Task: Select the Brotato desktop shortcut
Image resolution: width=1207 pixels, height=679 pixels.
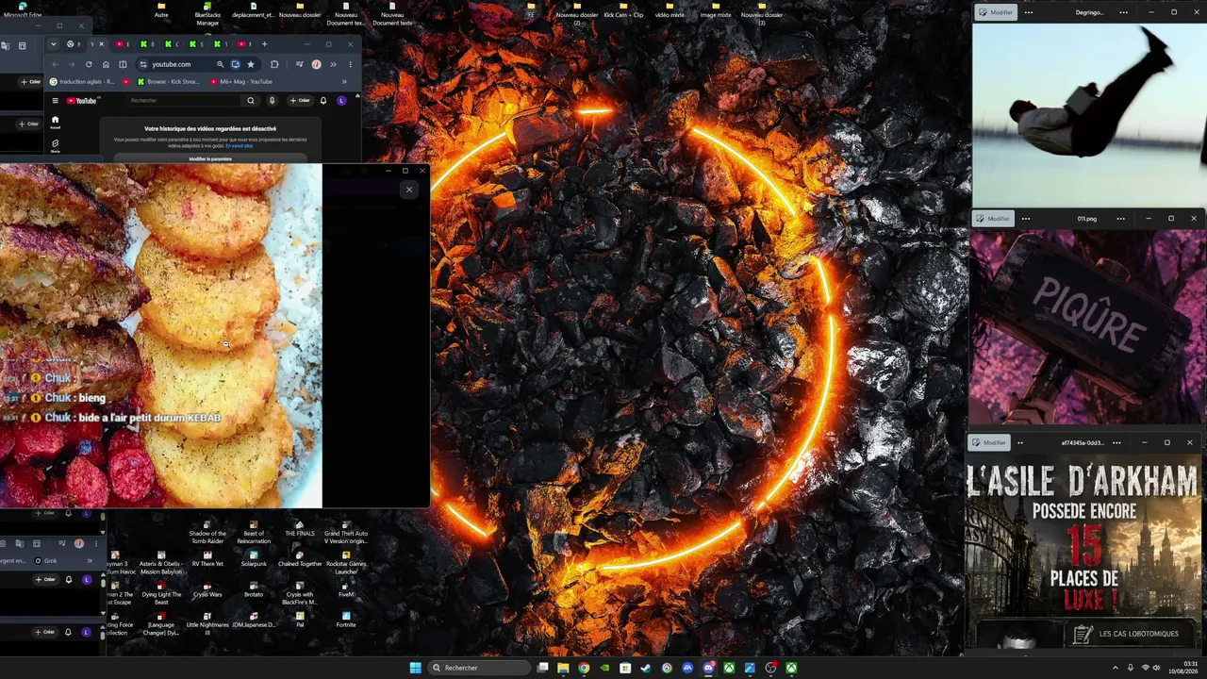Action: [254, 590]
